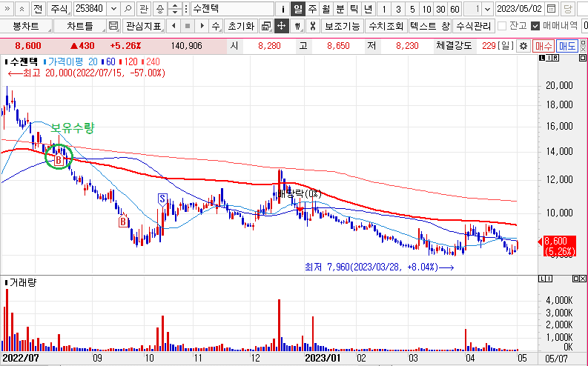This screenshot has width=588, height=366.
Task: Open the 수치조회 menu
Action: point(386,26)
